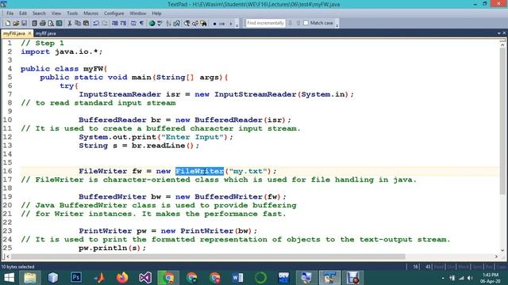Image resolution: width=508 pixels, height=285 pixels.
Task: Run the spelling check toolbar icon
Action: pyautogui.click(x=160, y=23)
